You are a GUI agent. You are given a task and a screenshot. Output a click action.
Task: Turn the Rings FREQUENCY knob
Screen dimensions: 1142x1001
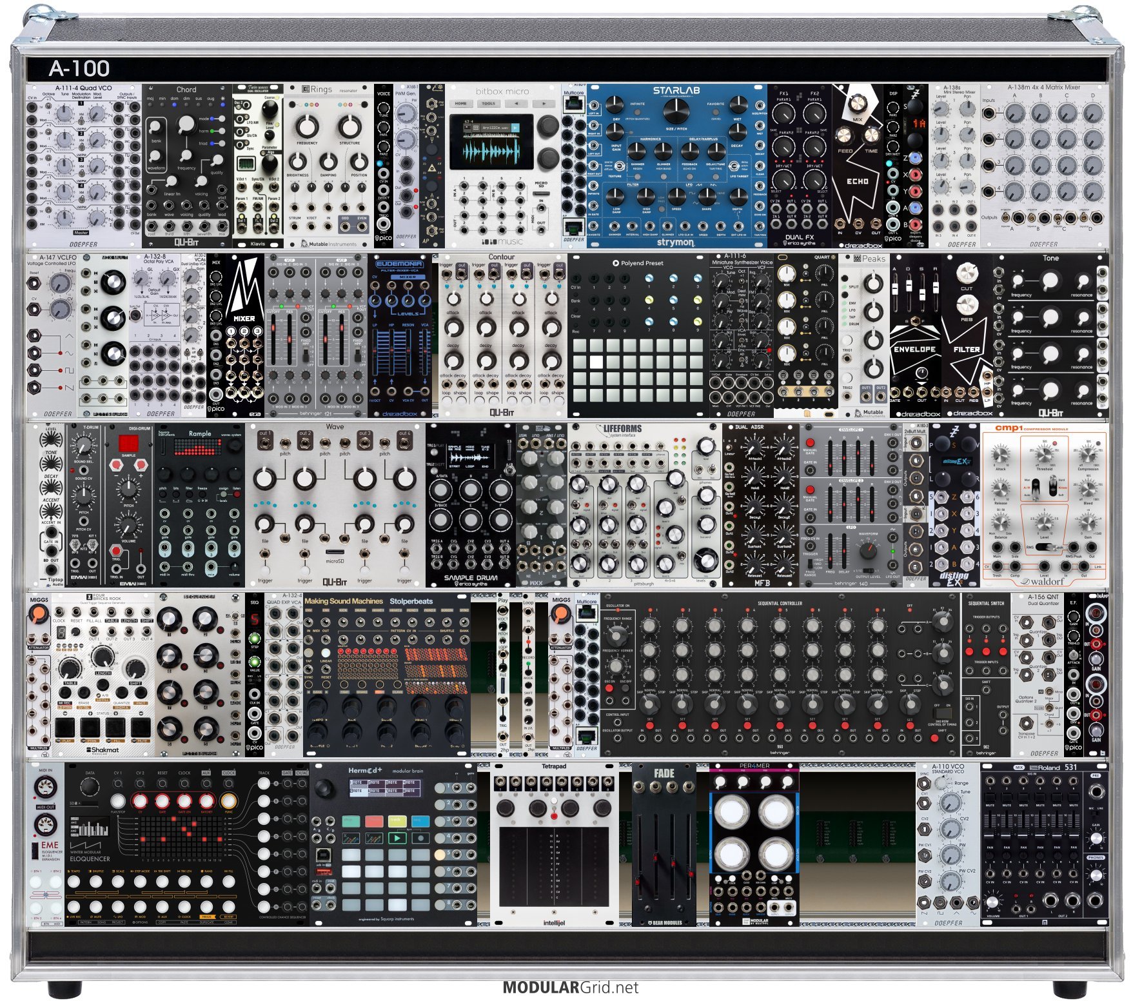(x=307, y=126)
